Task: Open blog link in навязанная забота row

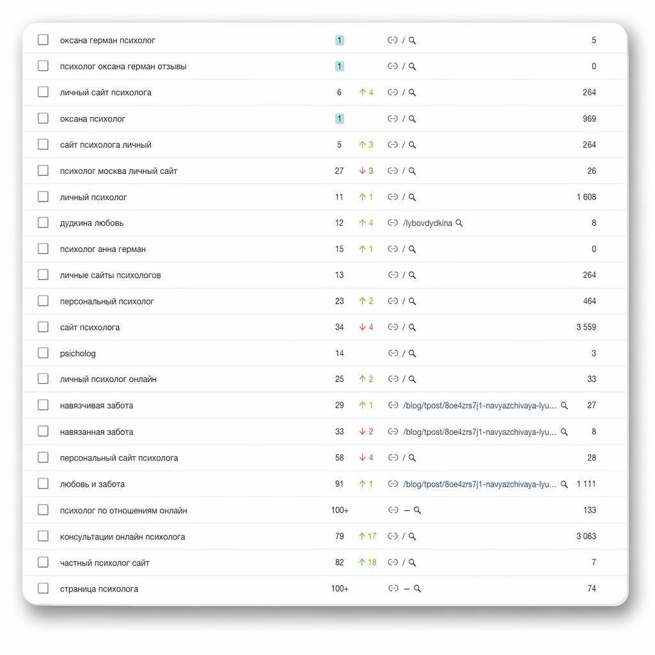Action: [480, 432]
